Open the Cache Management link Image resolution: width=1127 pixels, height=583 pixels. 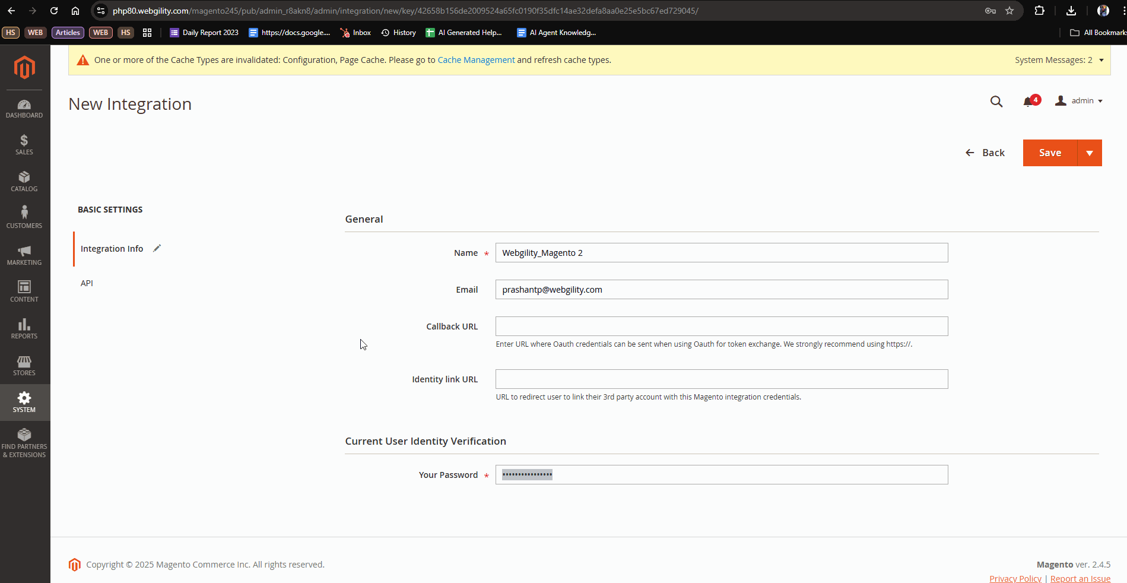click(x=476, y=60)
